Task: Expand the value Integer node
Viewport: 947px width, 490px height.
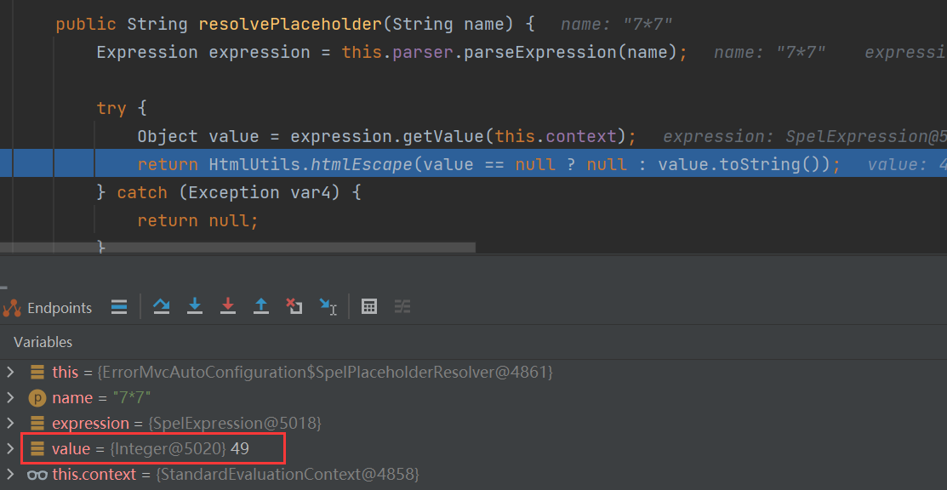Action: point(12,448)
